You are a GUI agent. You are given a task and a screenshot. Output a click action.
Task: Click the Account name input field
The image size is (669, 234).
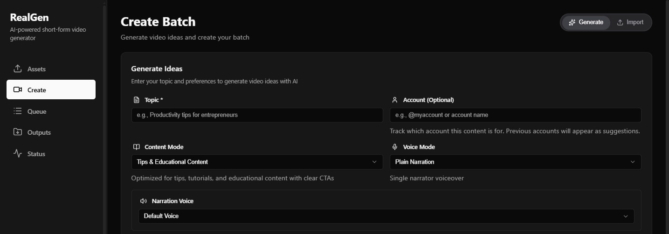pos(515,115)
